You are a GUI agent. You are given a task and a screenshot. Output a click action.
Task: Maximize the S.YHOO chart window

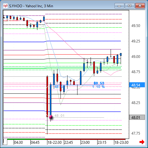tap(129, 6)
